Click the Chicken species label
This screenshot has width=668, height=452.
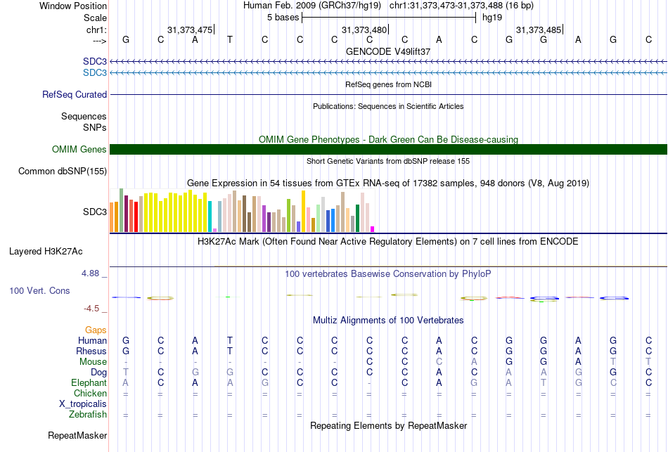point(90,393)
